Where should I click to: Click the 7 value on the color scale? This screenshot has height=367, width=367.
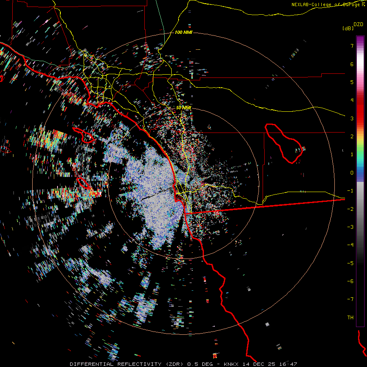[352, 46]
